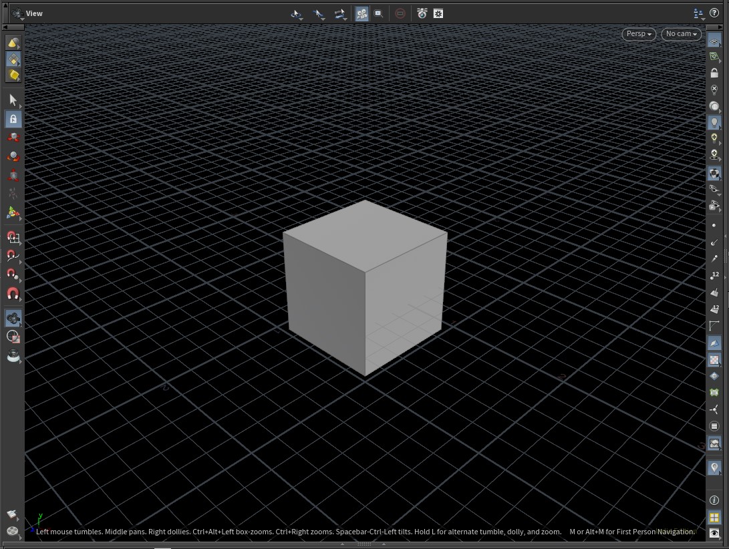Select the headlight-only lighting icon

coord(714,106)
